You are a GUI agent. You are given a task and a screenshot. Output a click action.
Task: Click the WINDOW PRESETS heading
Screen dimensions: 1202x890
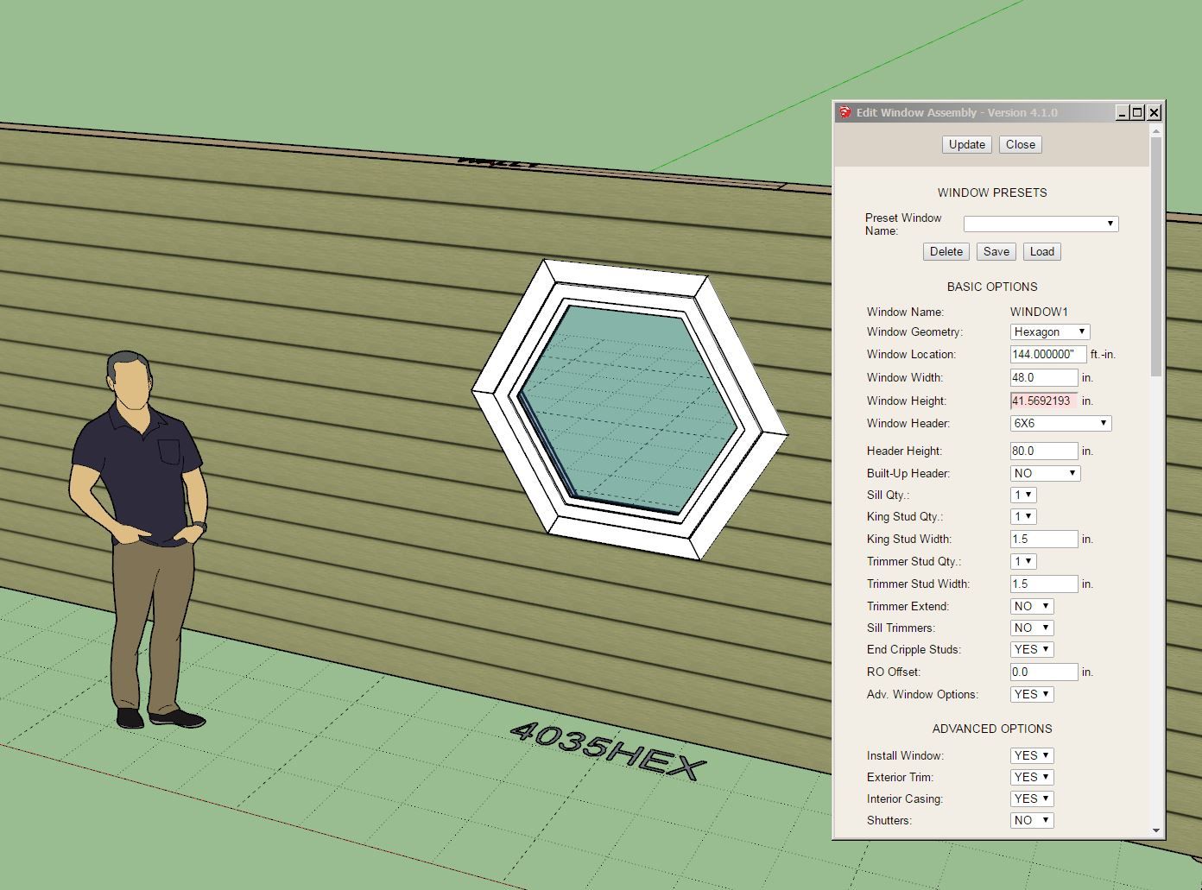(x=992, y=193)
